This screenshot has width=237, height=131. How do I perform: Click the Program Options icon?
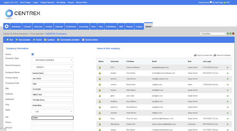tap(83, 40)
